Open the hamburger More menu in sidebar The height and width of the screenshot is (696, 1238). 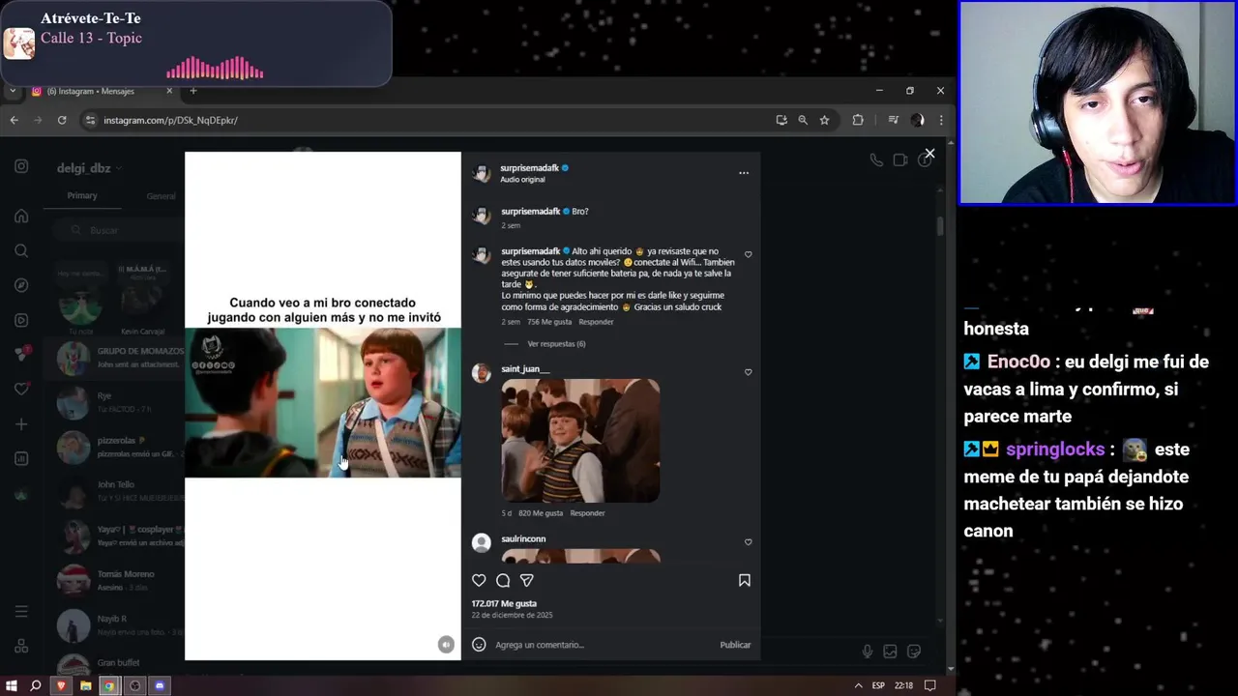(x=21, y=611)
